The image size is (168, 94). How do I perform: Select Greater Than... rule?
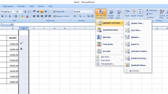tap(138, 23)
